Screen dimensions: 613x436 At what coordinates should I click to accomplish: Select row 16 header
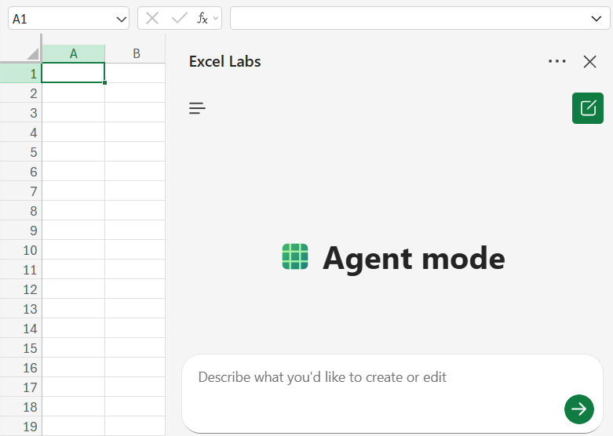tap(20, 367)
